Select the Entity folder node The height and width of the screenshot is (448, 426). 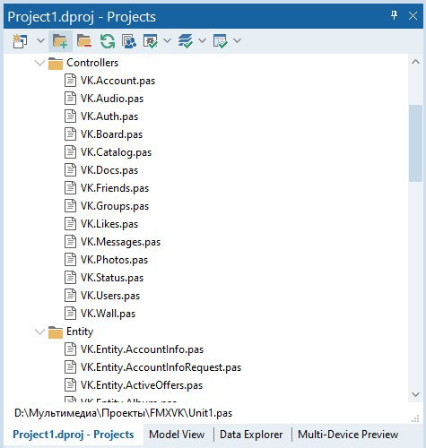pyautogui.click(x=80, y=332)
